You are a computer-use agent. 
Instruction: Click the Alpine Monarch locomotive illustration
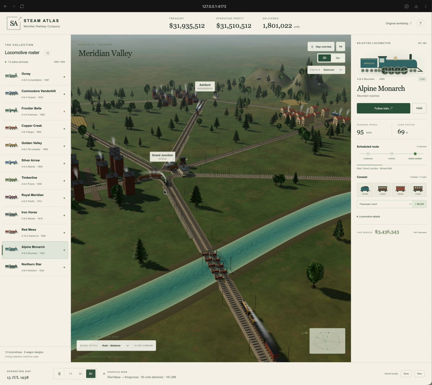coord(391,64)
